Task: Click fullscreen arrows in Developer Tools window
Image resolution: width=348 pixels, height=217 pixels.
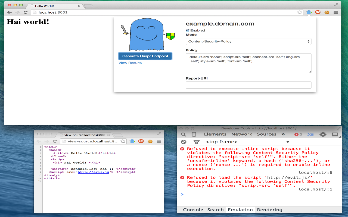Action: 338,129
